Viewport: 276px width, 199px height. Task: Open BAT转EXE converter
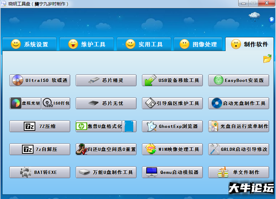click(40, 172)
